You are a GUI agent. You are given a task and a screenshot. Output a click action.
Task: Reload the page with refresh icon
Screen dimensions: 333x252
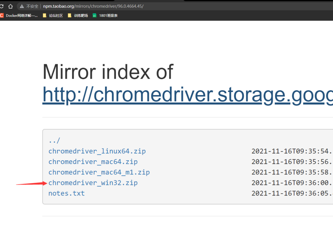click(x=2, y=6)
